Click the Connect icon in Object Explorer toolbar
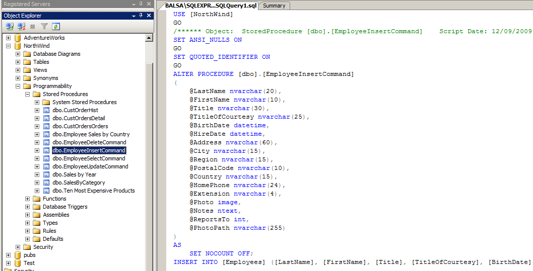 10,26
